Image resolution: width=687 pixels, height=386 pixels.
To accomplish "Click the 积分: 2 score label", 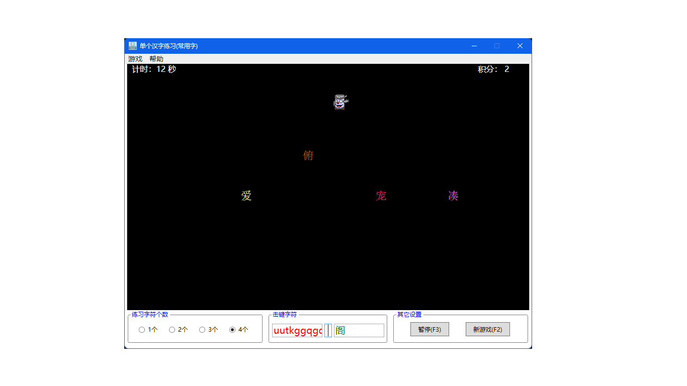I will click(493, 69).
